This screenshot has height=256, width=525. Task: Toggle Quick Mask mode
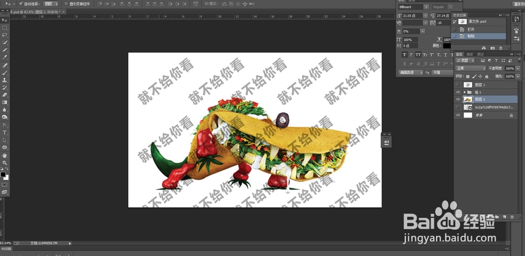tap(5, 184)
